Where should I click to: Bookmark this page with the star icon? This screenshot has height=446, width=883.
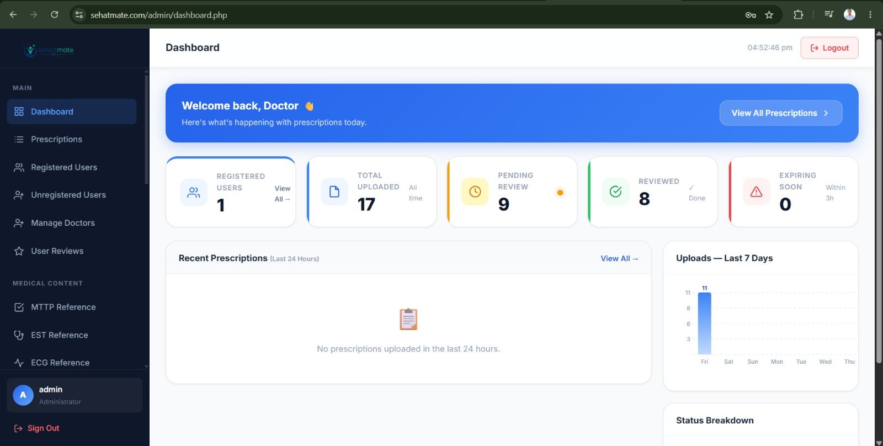click(x=769, y=15)
